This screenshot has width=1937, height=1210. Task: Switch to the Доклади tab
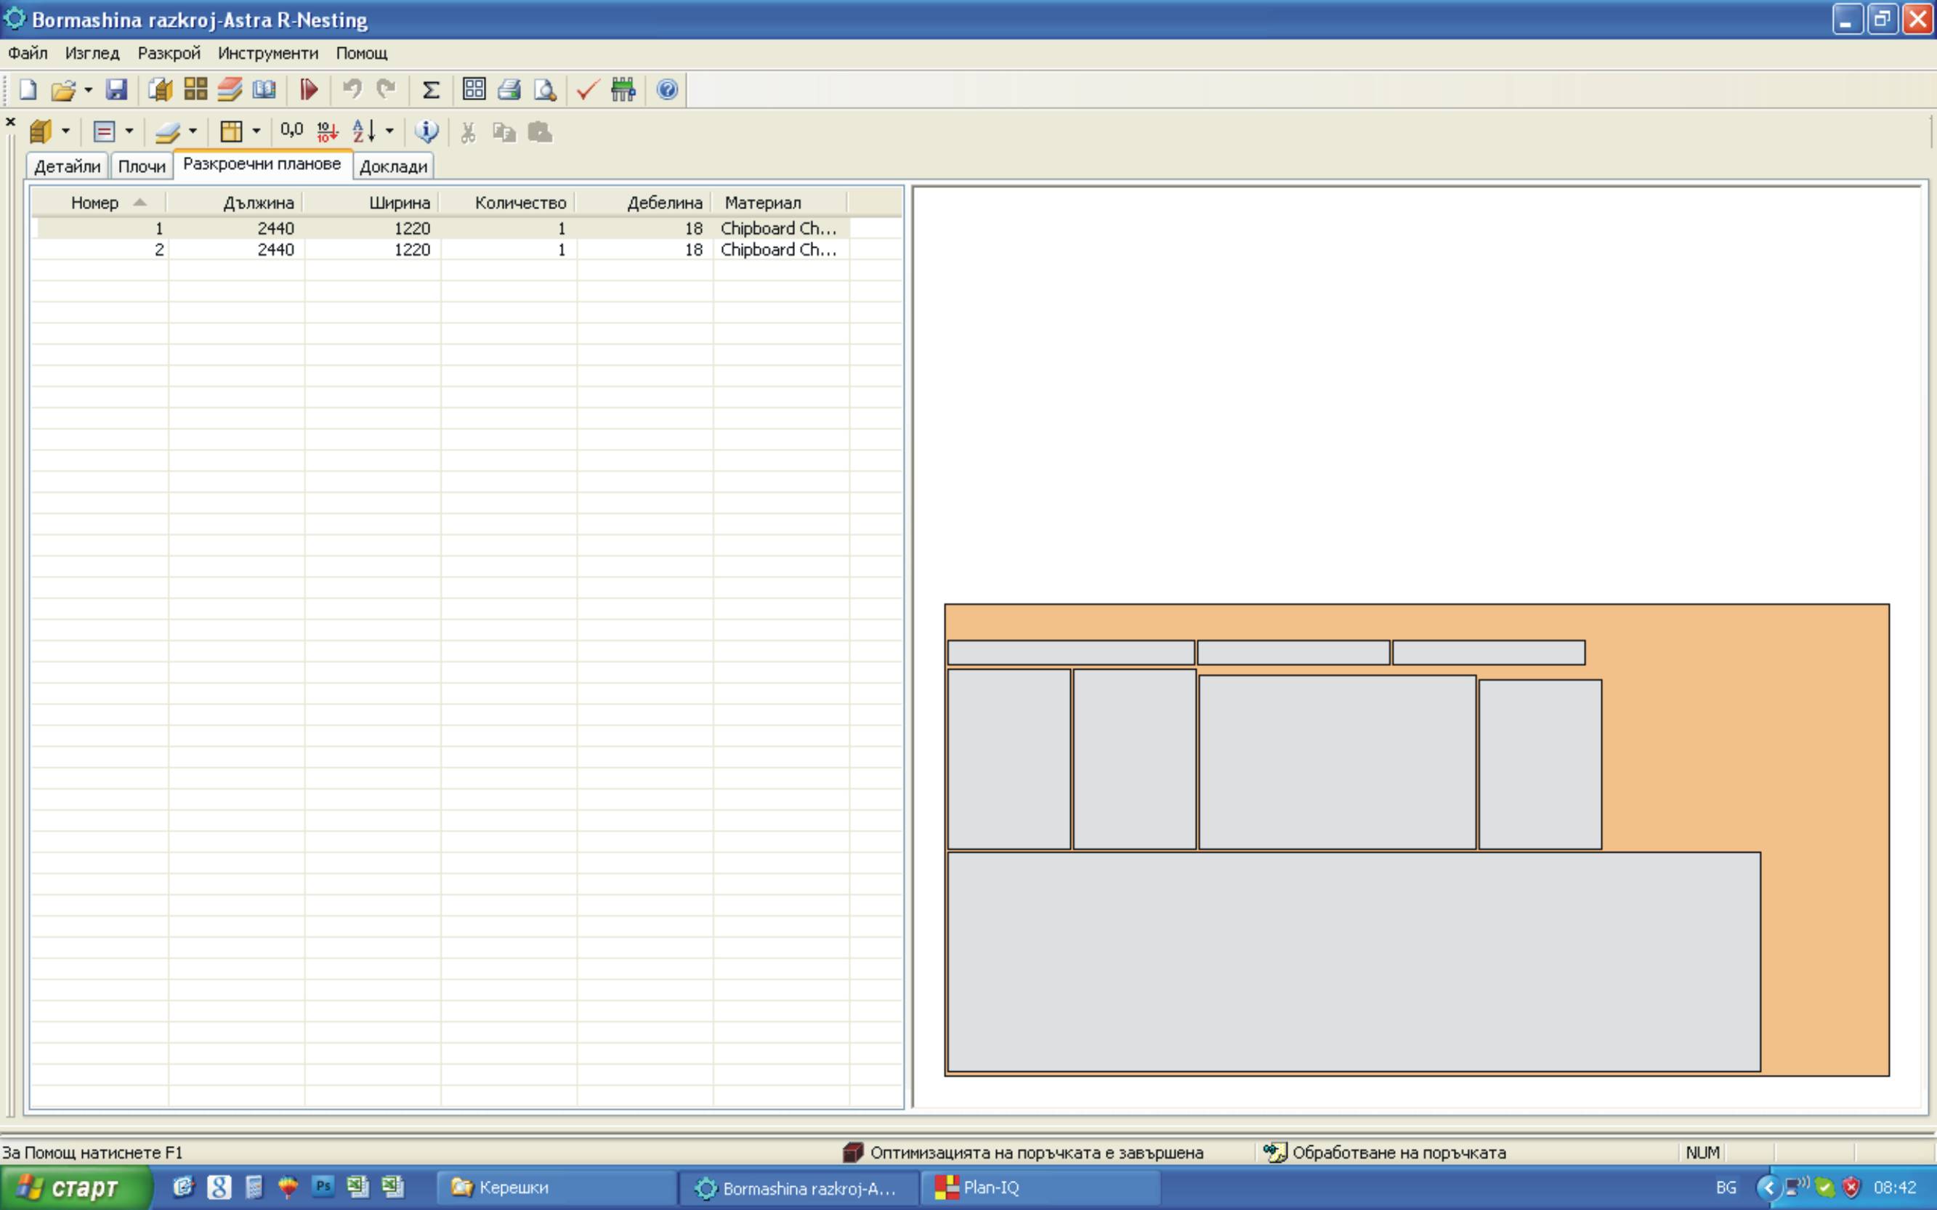[x=393, y=166]
